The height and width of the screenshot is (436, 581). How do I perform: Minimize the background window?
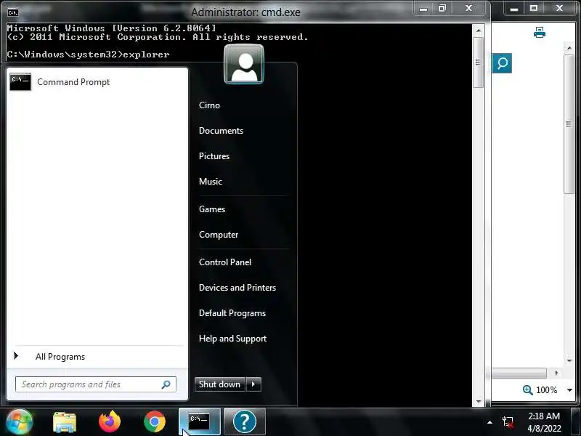click(x=514, y=8)
